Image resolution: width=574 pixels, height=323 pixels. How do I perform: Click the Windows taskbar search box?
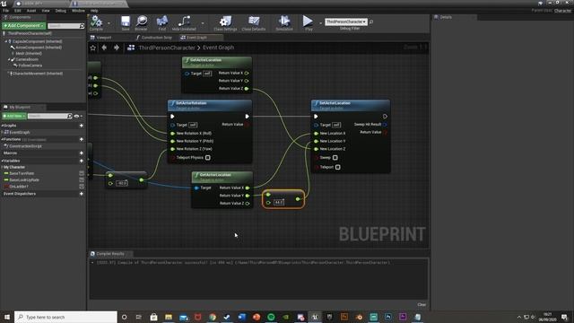pos(65,317)
